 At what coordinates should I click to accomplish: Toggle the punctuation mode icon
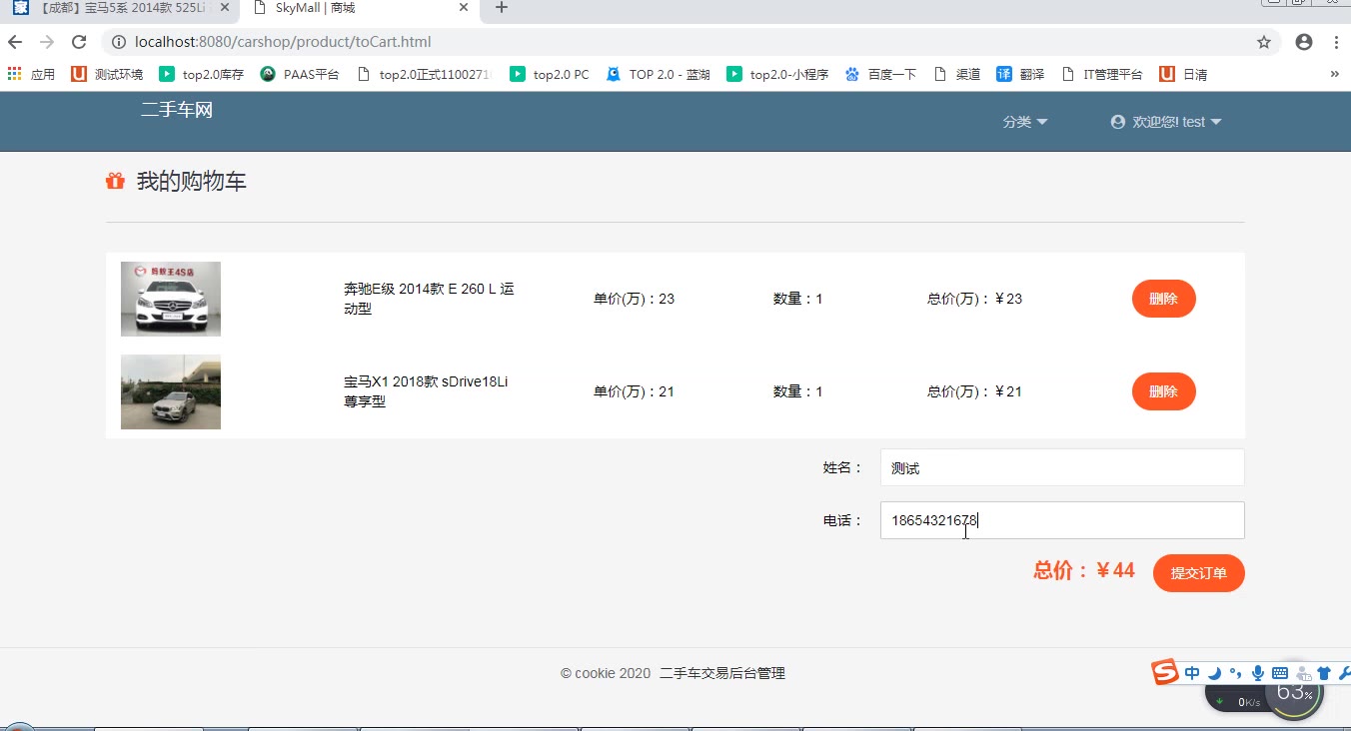click(1236, 673)
